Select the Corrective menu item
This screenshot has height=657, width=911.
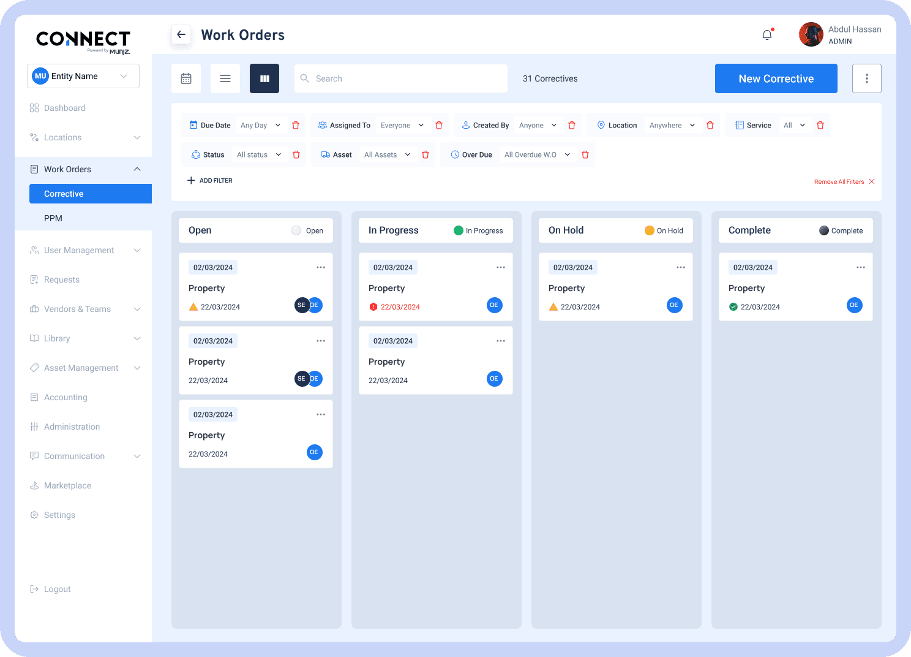point(90,193)
